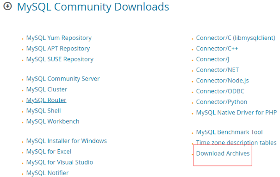This screenshot has height=177, width=280.
Task: Open Connector/C (libmysqlclient) link
Action: click(x=236, y=38)
